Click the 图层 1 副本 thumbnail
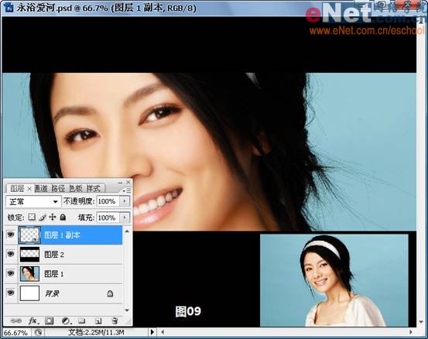Screen dimensions: 428x339 point(29,235)
